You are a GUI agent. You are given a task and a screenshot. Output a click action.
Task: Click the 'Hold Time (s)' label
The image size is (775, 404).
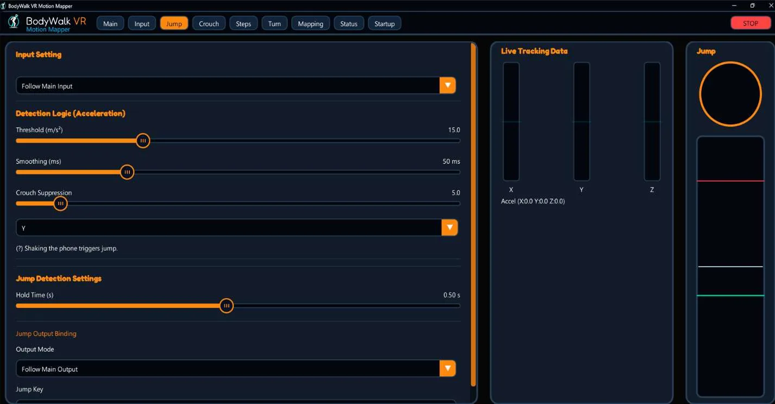[x=35, y=295]
